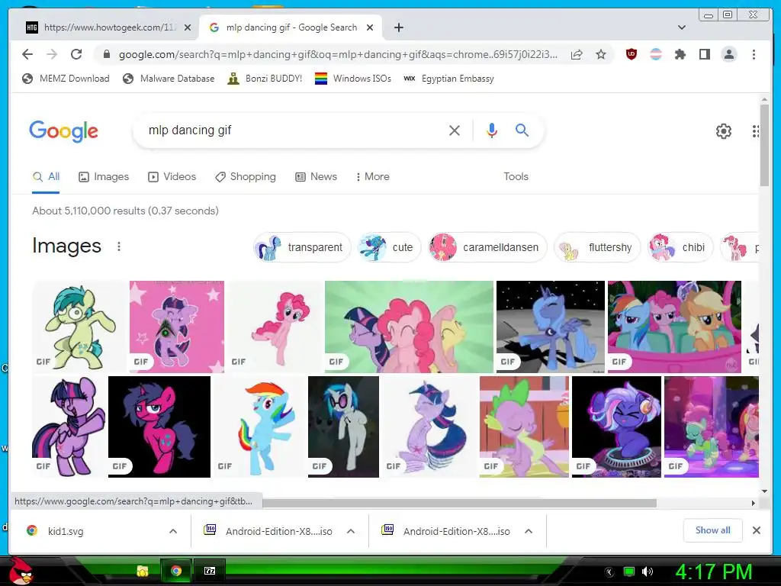
Task: Share this page using address bar share icon
Action: coord(577,54)
